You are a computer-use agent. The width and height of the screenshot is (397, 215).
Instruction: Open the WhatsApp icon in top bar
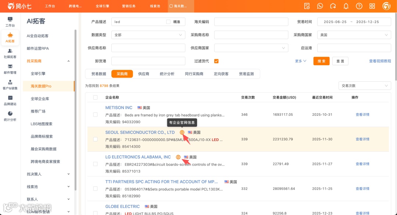click(320, 6)
